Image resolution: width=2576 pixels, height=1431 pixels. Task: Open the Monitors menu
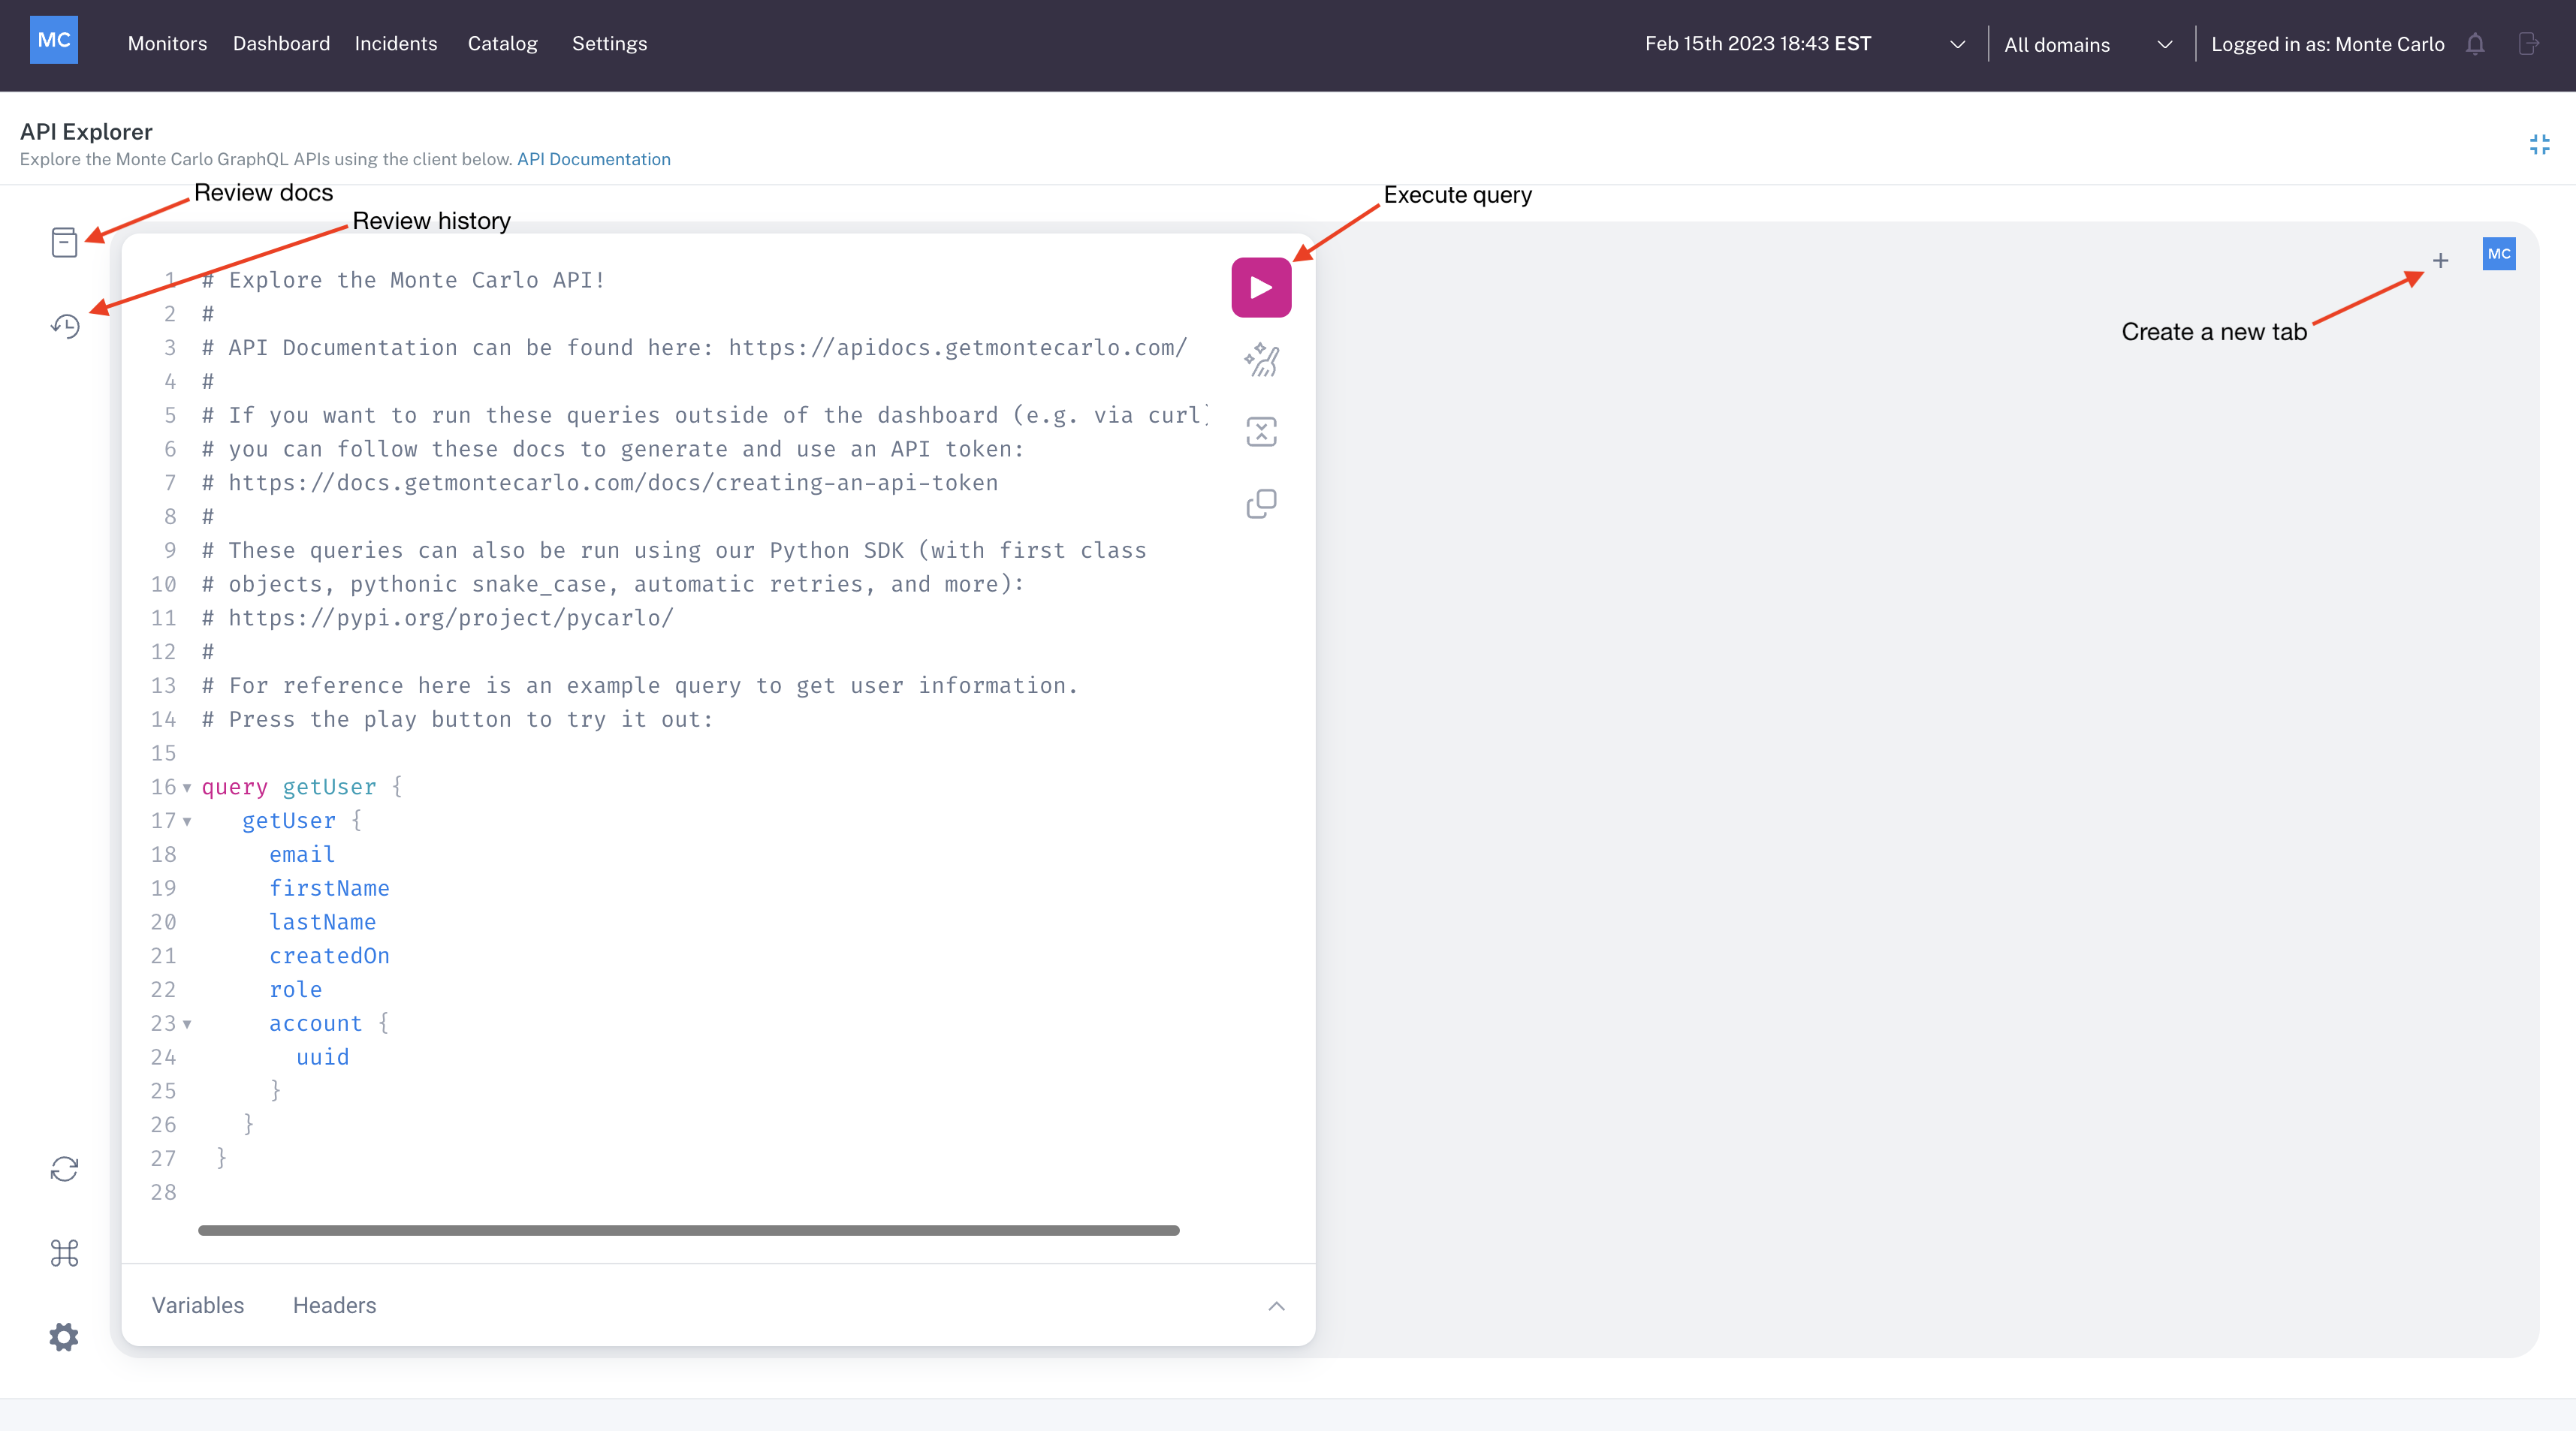click(x=167, y=44)
